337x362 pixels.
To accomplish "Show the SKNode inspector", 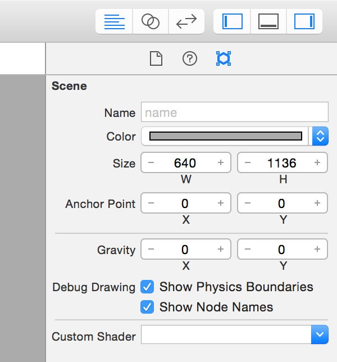I will click(224, 58).
